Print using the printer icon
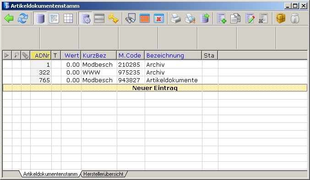This screenshot has width=310, height=180. 176,18
